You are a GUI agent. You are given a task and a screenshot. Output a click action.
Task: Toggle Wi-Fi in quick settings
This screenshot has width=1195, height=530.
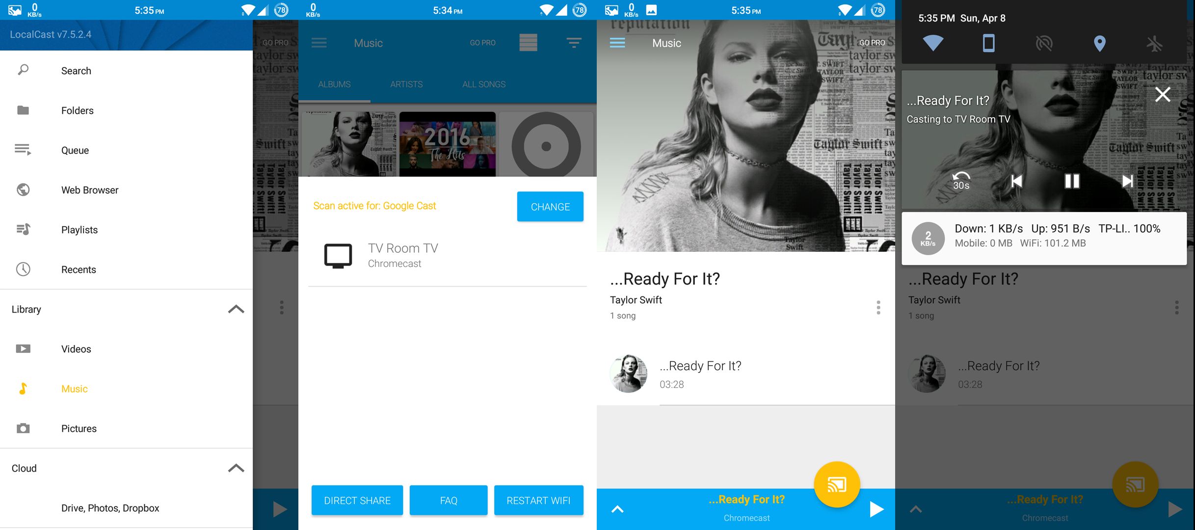click(x=933, y=43)
